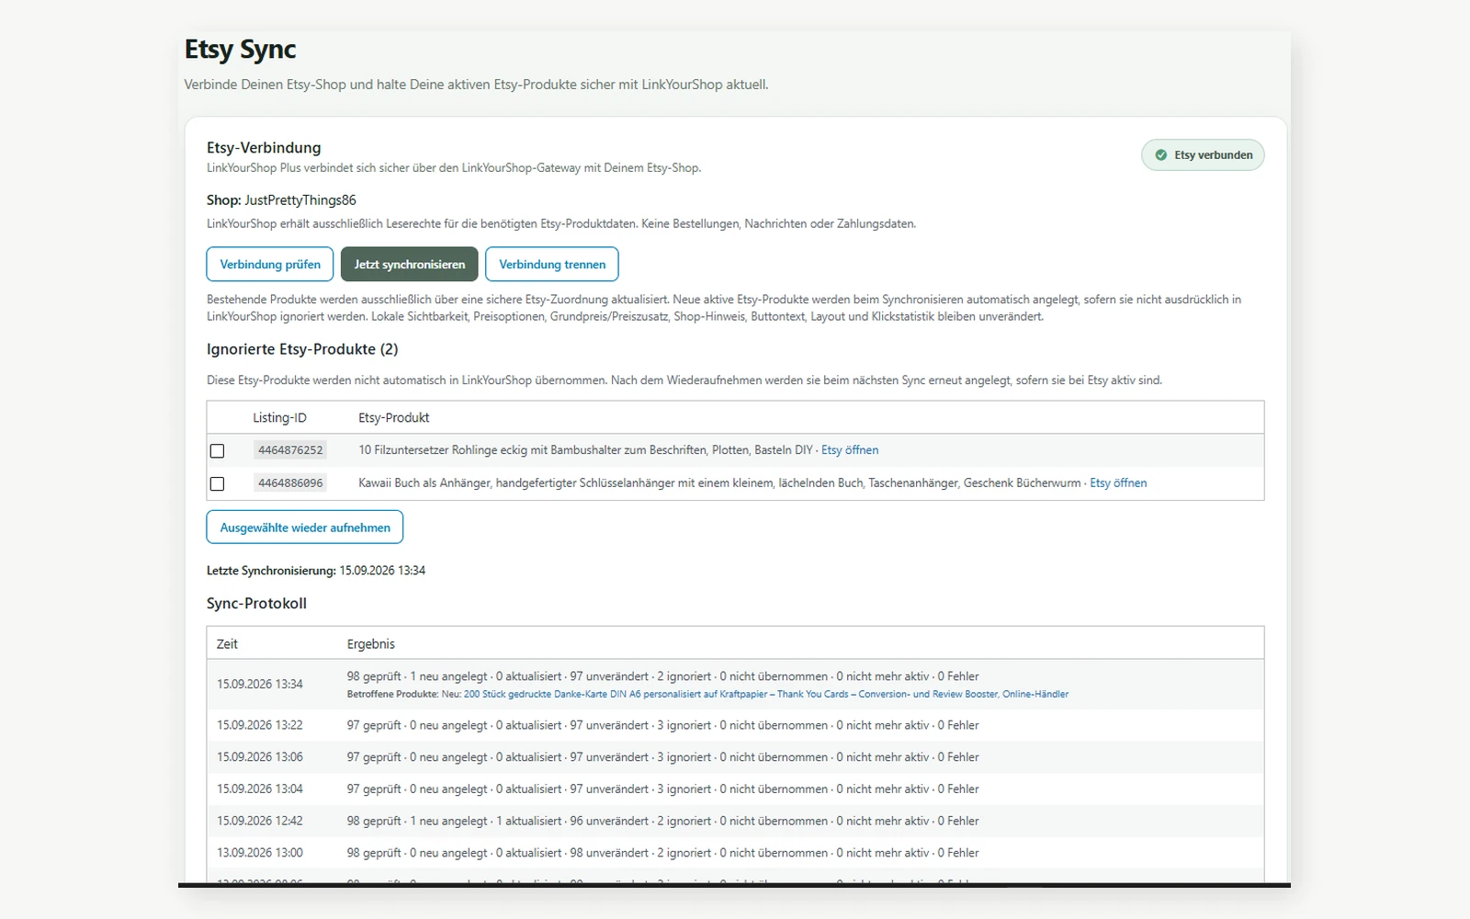Viewport: 1470px width, 919px height.
Task: Click the Sync-Protokoll heading
Action: (x=256, y=604)
